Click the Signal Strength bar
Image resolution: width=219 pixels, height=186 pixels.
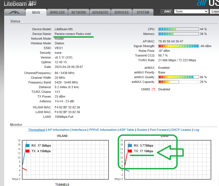pyautogui.click(x=178, y=46)
